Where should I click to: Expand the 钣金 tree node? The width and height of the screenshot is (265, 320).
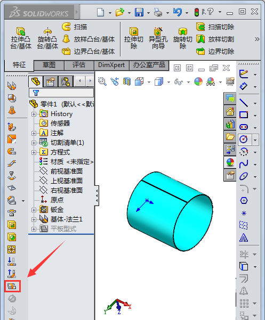point(34,210)
